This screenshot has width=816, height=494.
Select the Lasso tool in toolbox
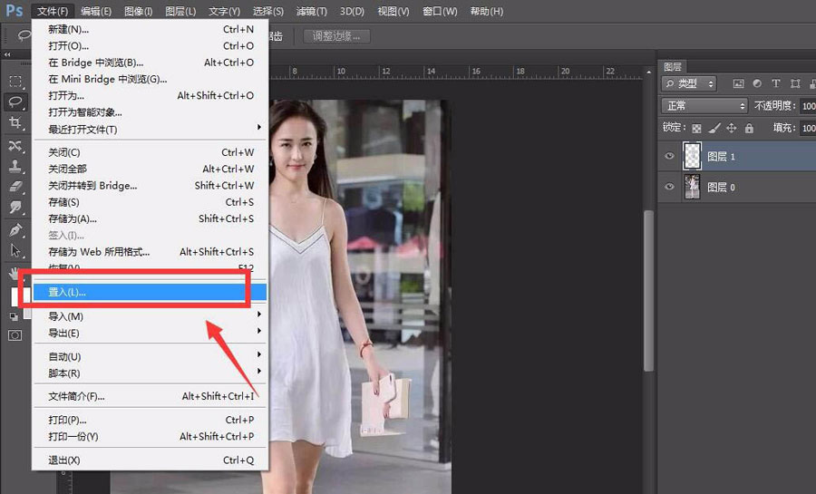coord(15,102)
